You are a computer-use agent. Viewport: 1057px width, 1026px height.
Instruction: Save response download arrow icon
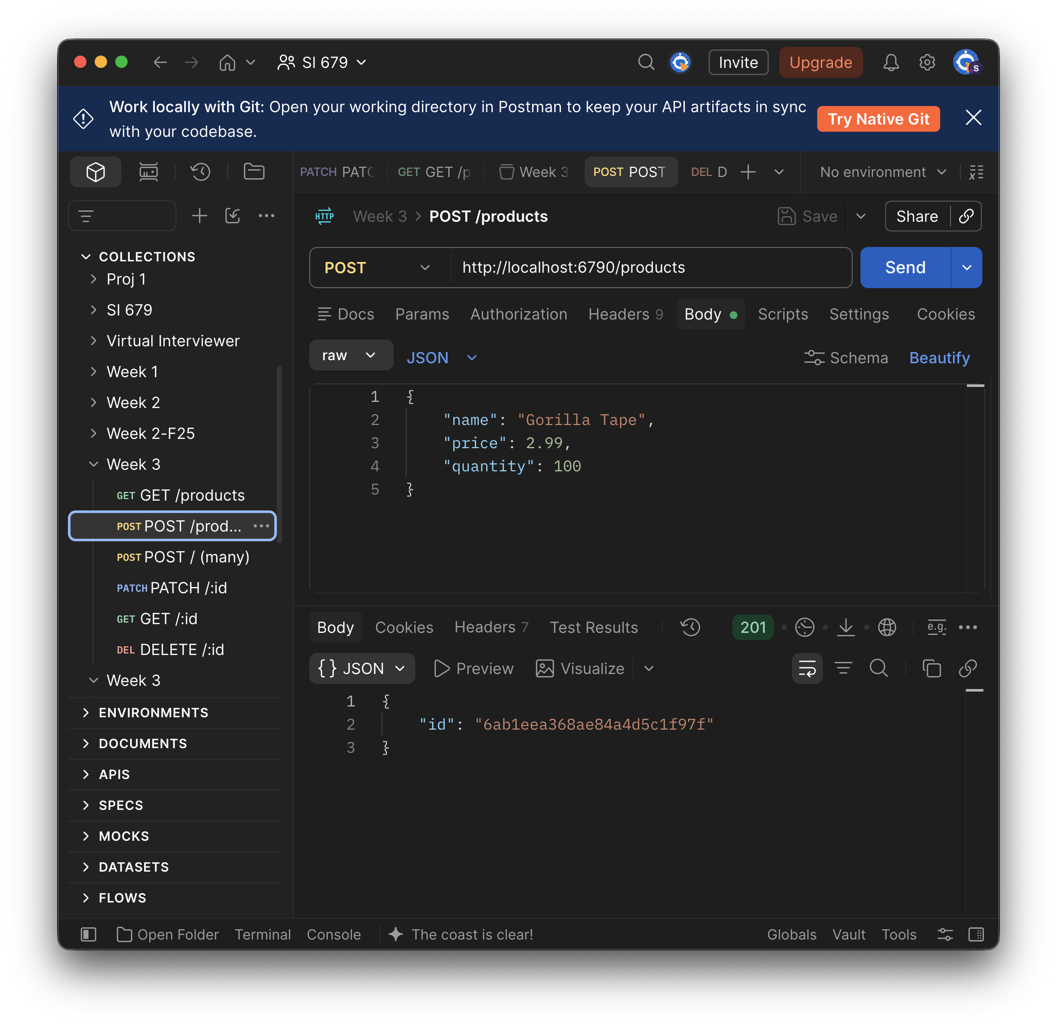coord(845,627)
